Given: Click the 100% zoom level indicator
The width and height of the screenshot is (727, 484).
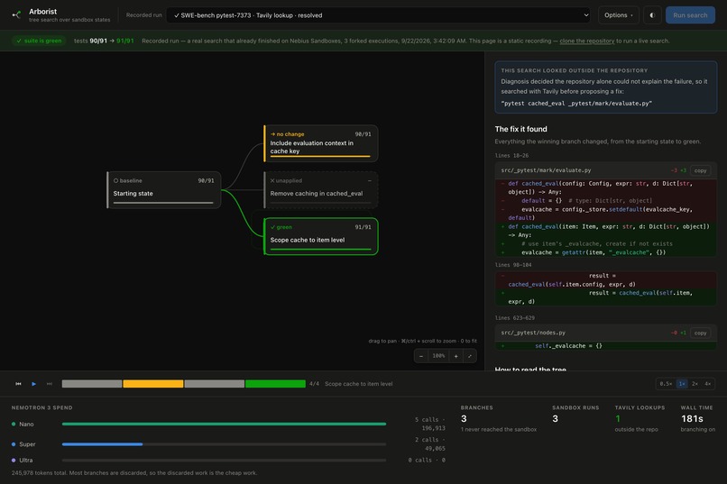Looking at the screenshot, I should click(x=438, y=356).
